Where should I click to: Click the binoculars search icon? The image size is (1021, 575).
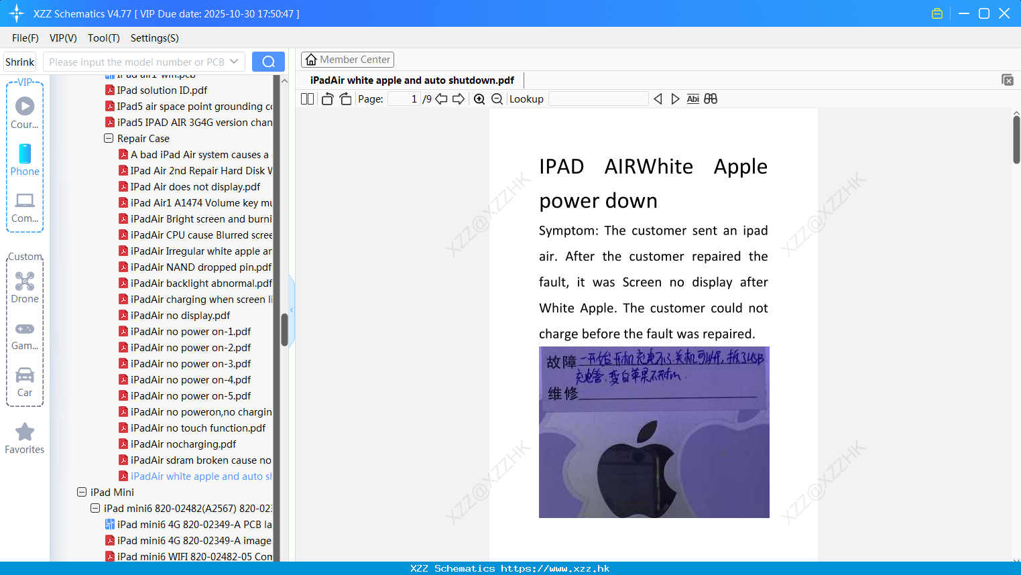[x=711, y=99]
